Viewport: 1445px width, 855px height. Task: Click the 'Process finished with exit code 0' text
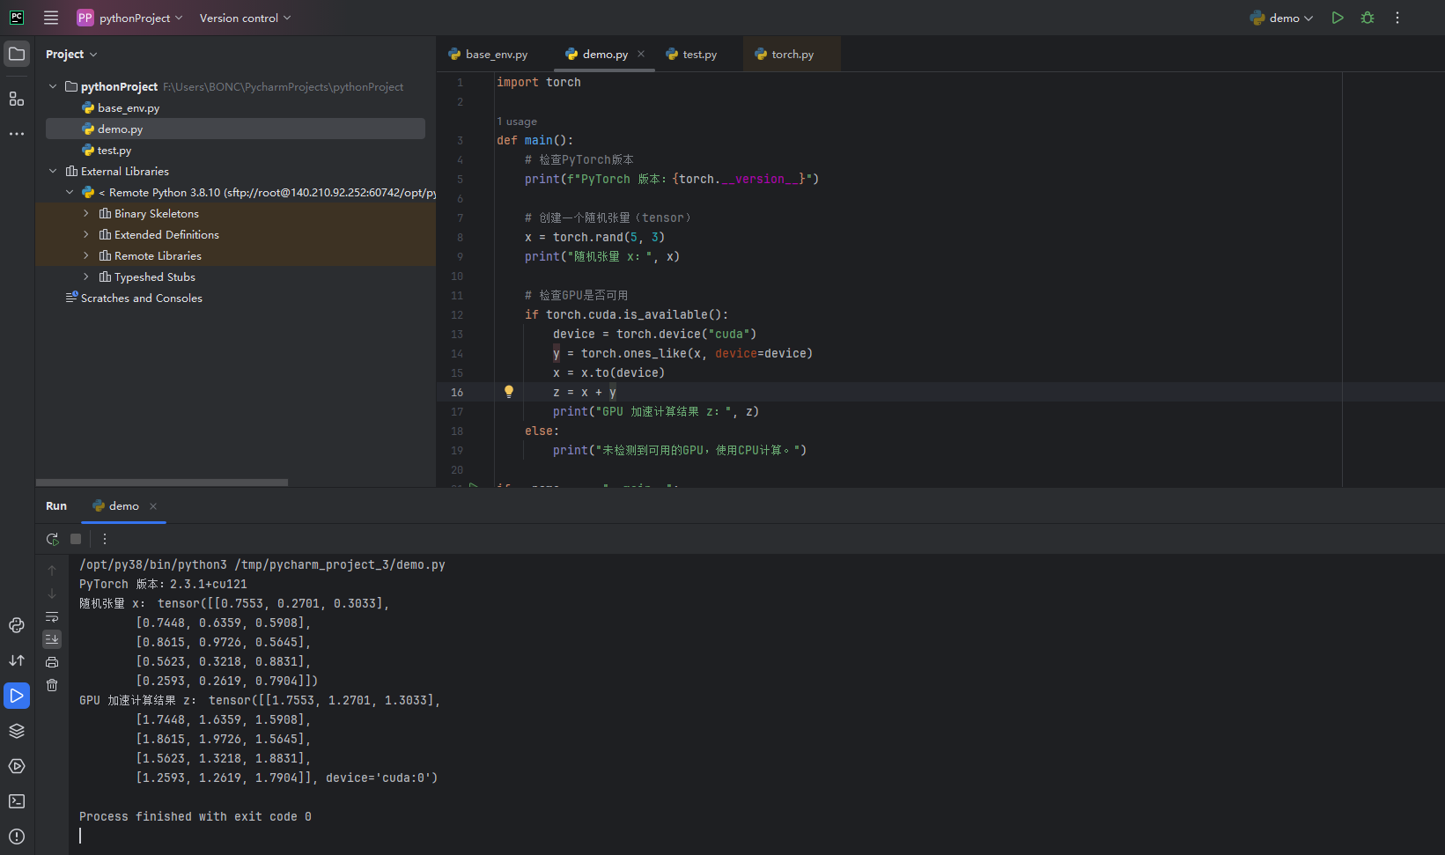pos(195,816)
